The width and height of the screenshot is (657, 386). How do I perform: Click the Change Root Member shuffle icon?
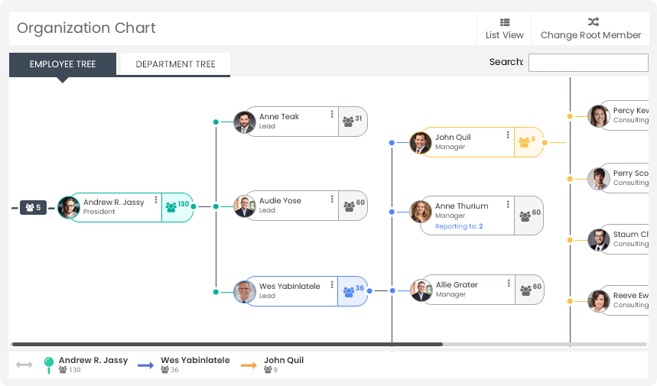pos(593,21)
